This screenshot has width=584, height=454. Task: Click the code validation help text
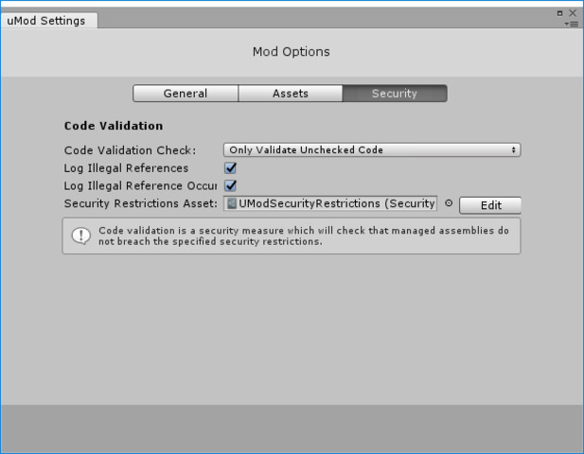click(304, 236)
